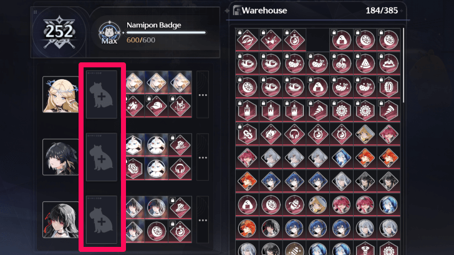
Task: Select the equipped hex nut item
Action: click(x=135, y=168)
